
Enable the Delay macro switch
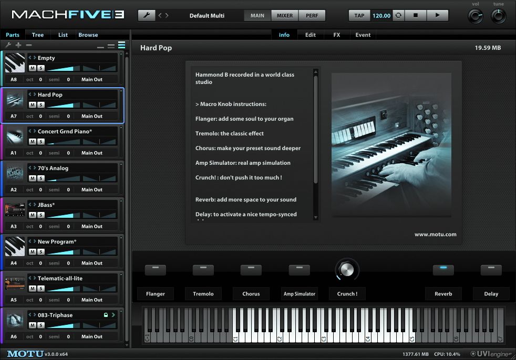491,270
